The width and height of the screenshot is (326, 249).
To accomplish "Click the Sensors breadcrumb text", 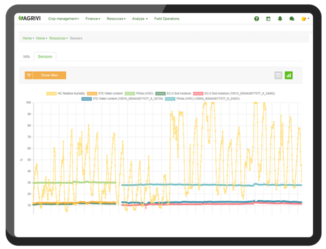I will (76, 38).
